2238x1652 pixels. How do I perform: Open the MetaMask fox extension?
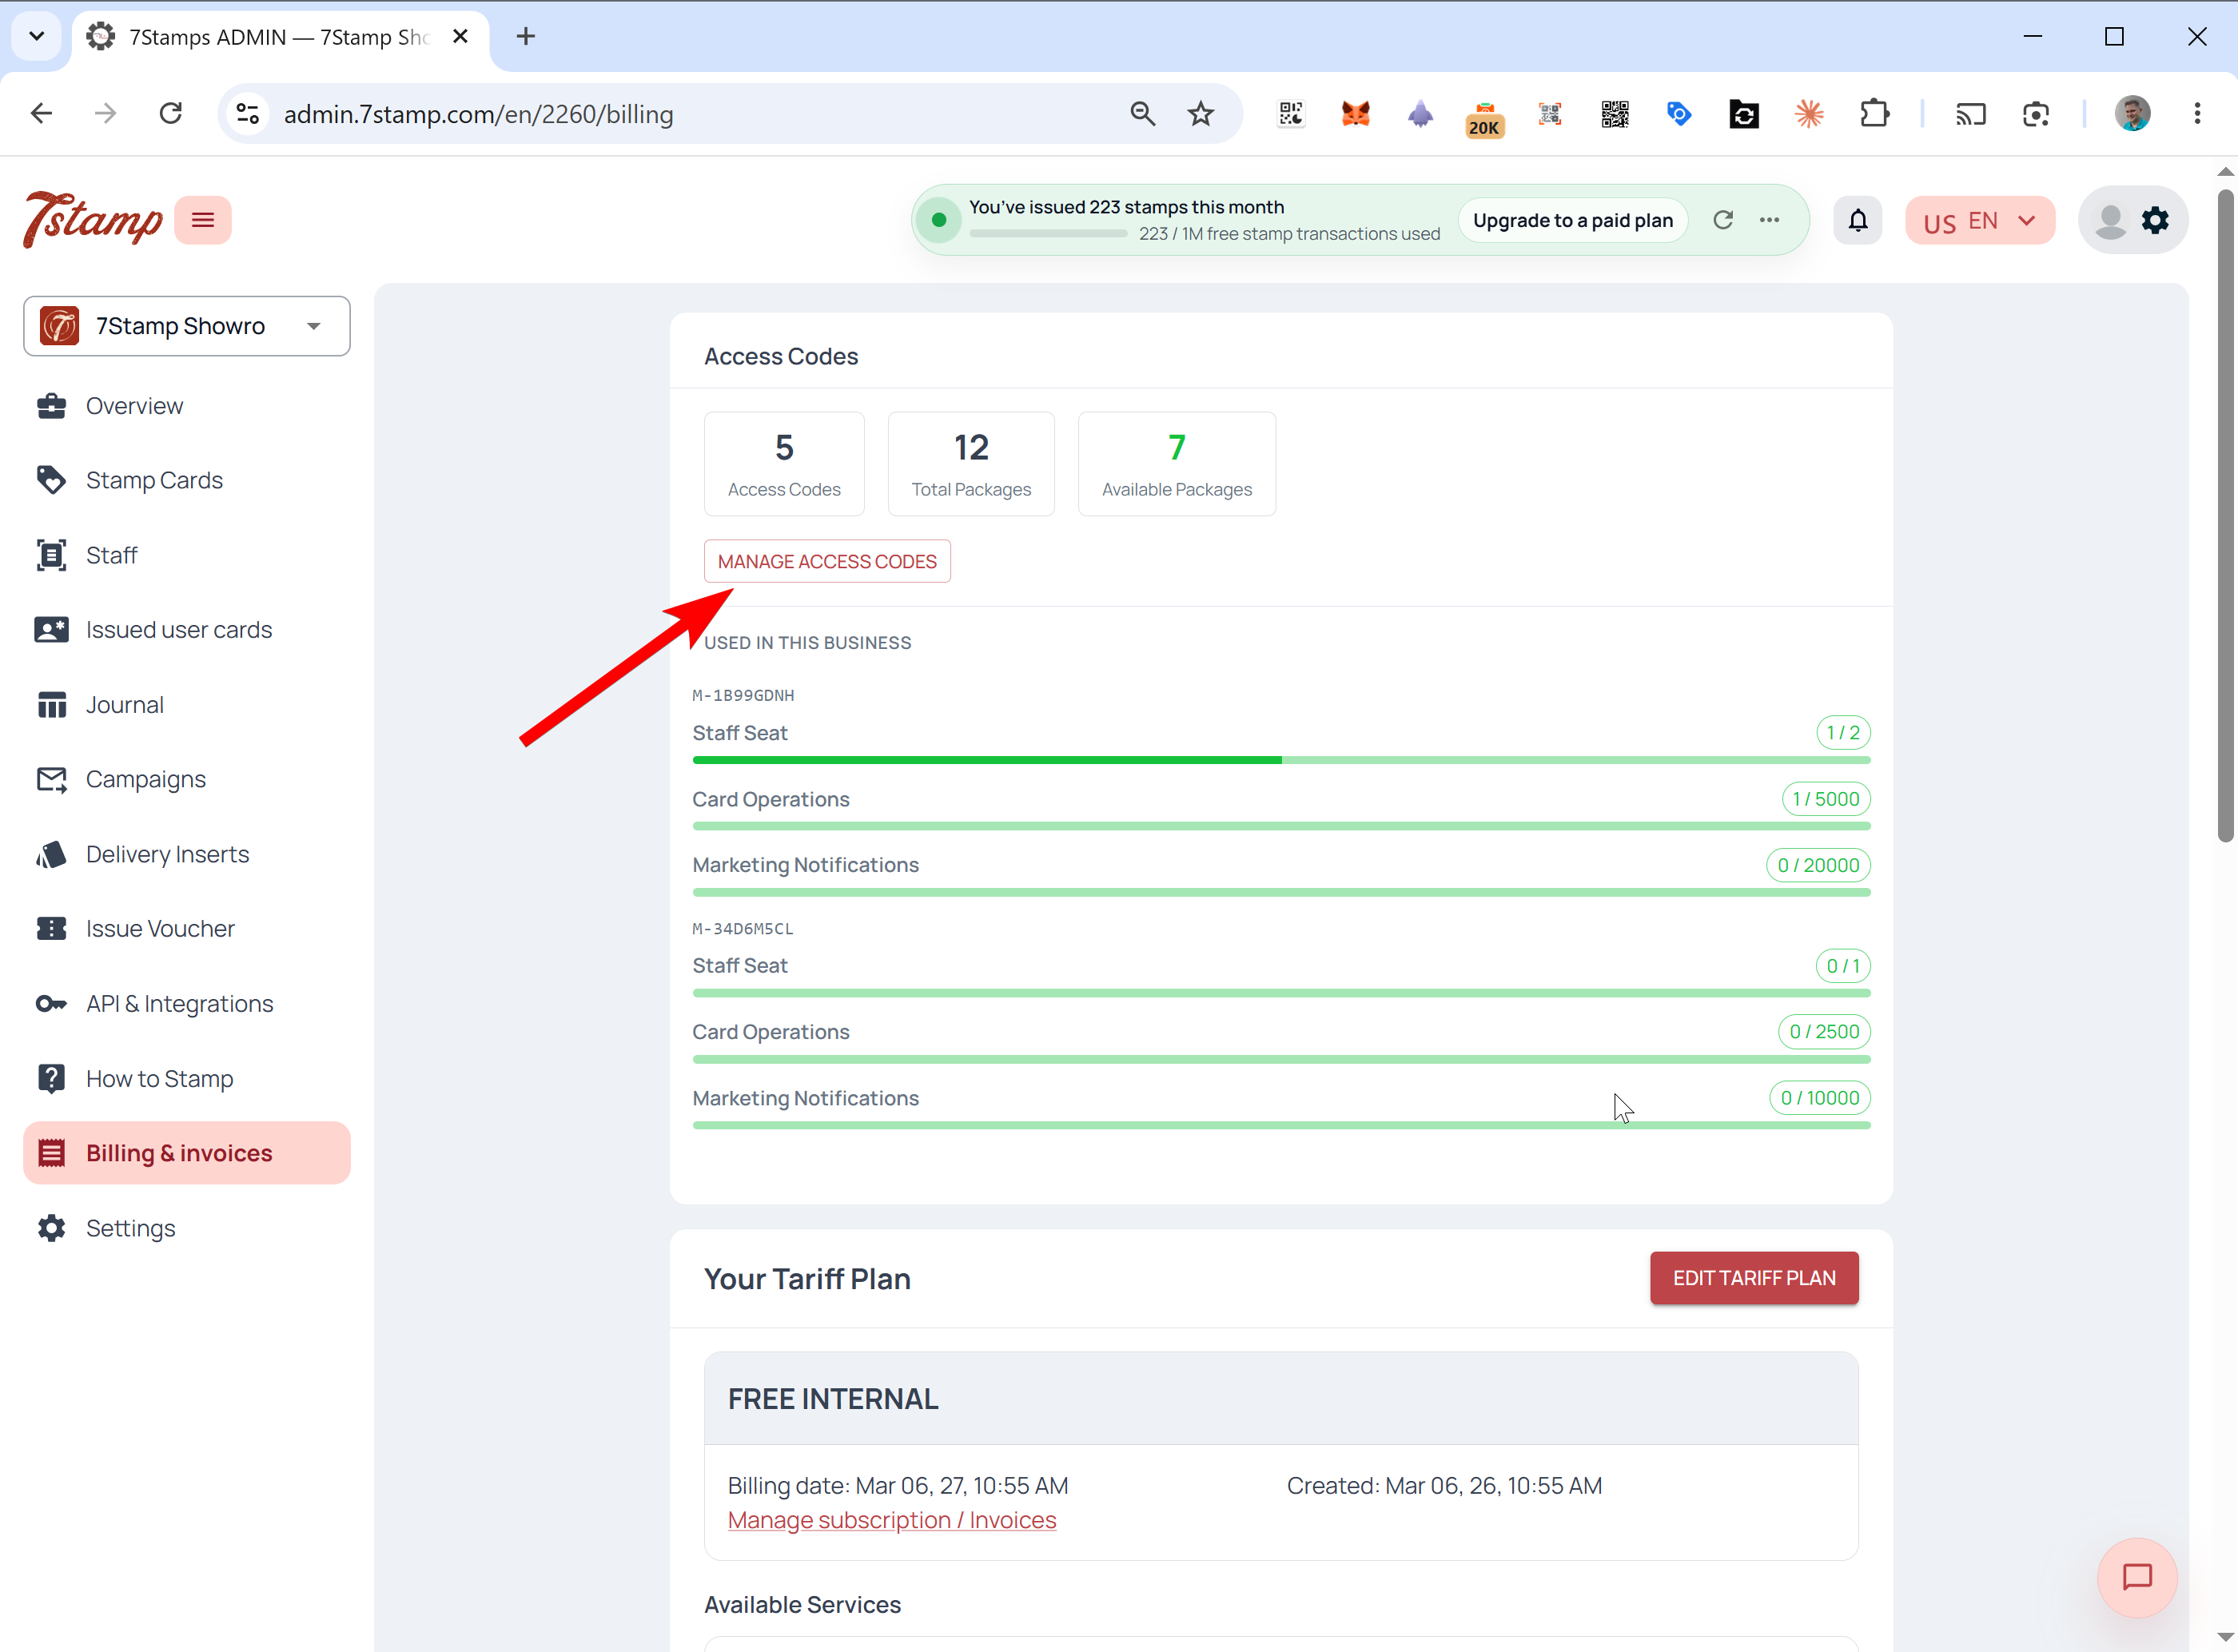1355,114
